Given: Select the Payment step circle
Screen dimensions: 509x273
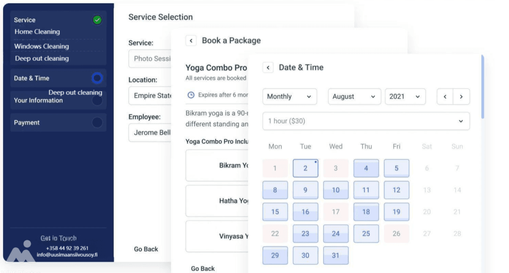Looking at the screenshot, I should coord(97,123).
